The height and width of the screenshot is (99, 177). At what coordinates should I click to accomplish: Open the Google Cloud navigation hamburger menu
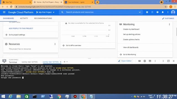pyautogui.click(x=4, y=12)
